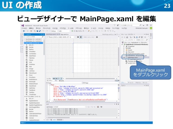Pick the ComboBox control in toolbox
This screenshot has height=129, width=173.
click(x=33, y=54)
